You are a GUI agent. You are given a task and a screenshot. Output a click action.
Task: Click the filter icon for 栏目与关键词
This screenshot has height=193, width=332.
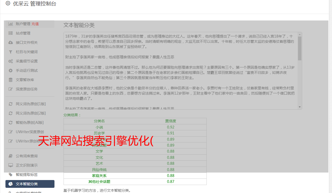coord(11,52)
